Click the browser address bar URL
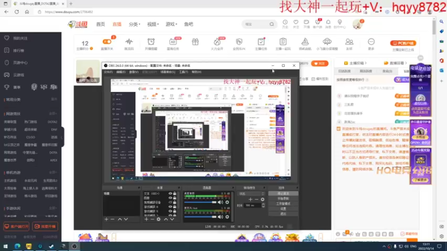 click(69, 12)
